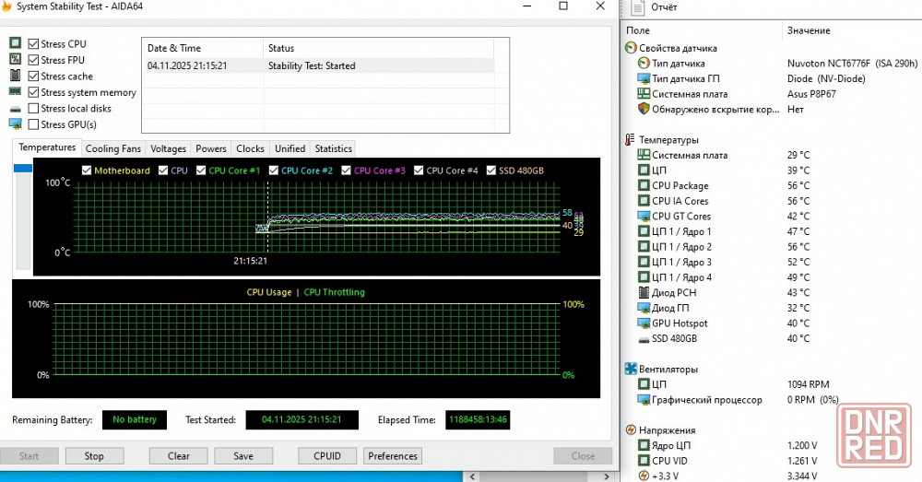The width and height of the screenshot is (922, 482).
Task: Click the Температуры thermometer icon
Action: (631, 139)
